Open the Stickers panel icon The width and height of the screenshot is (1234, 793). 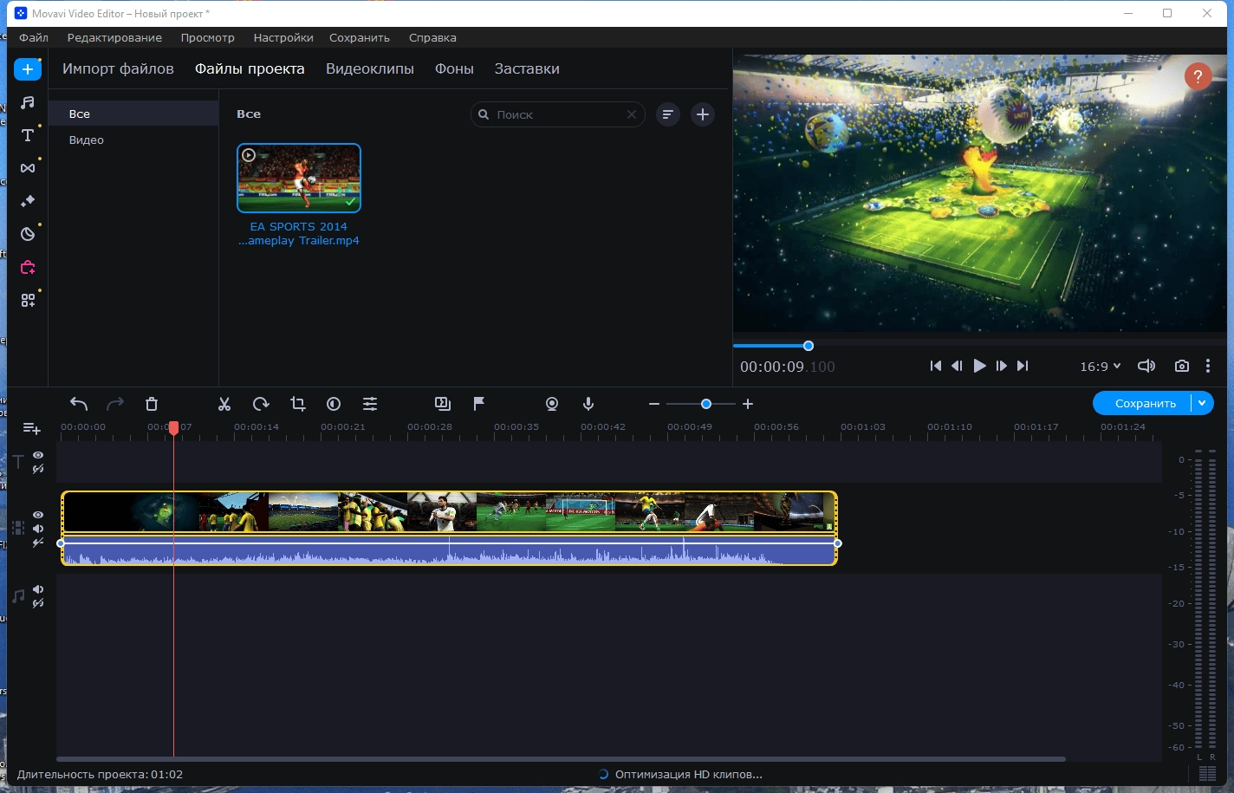[x=28, y=234]
